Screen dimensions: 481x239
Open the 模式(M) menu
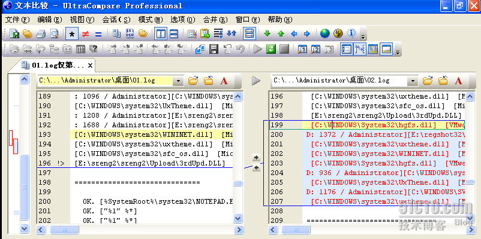click(x=151, y=20)
